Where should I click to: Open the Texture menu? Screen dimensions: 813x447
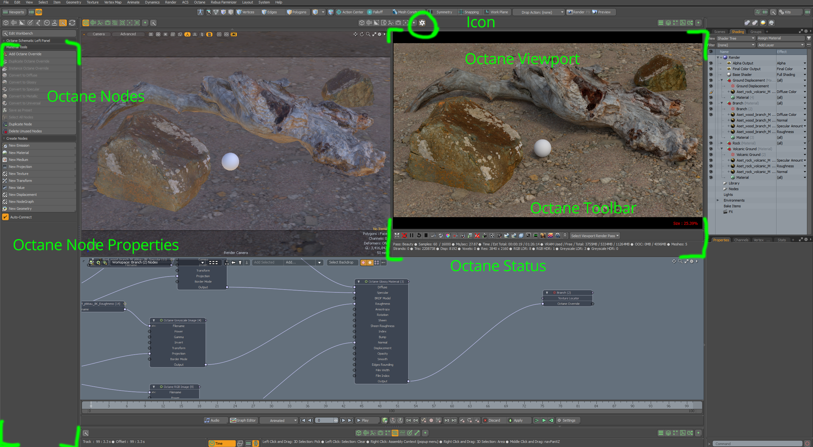click(92, 2)
